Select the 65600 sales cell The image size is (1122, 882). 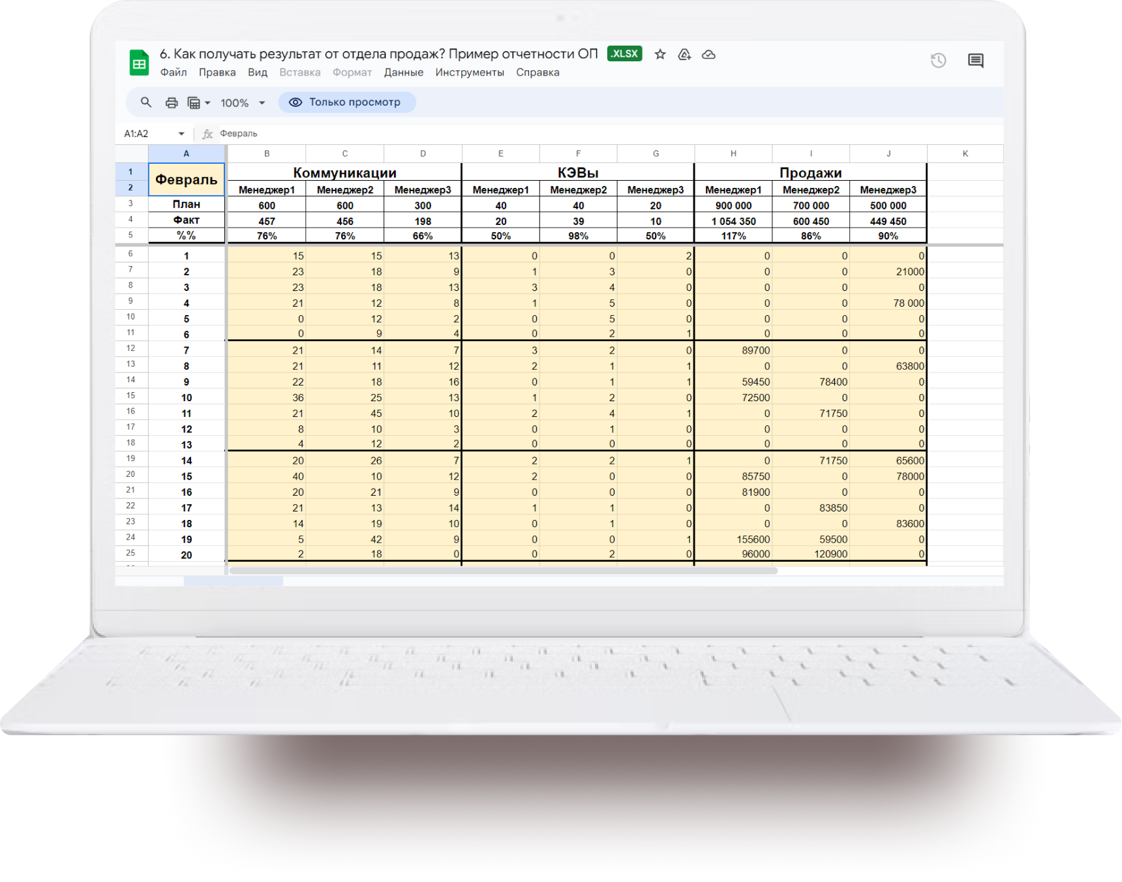point(888,461)
